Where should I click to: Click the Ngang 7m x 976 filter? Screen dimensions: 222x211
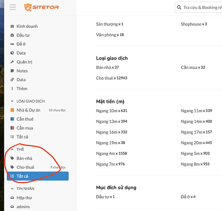click(110, 164)
